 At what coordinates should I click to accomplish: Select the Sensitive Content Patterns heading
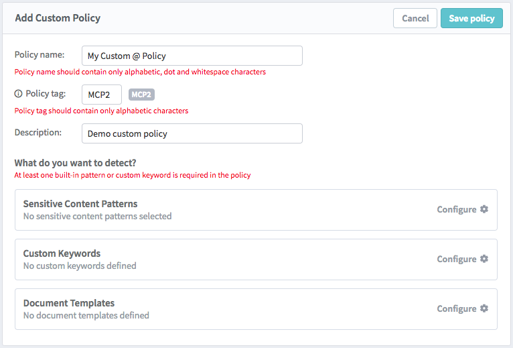click(80, 204)
